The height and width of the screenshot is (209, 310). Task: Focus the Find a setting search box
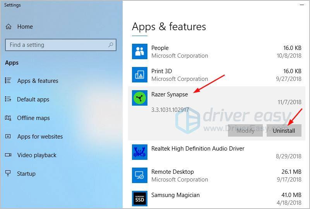pos(61,45)
